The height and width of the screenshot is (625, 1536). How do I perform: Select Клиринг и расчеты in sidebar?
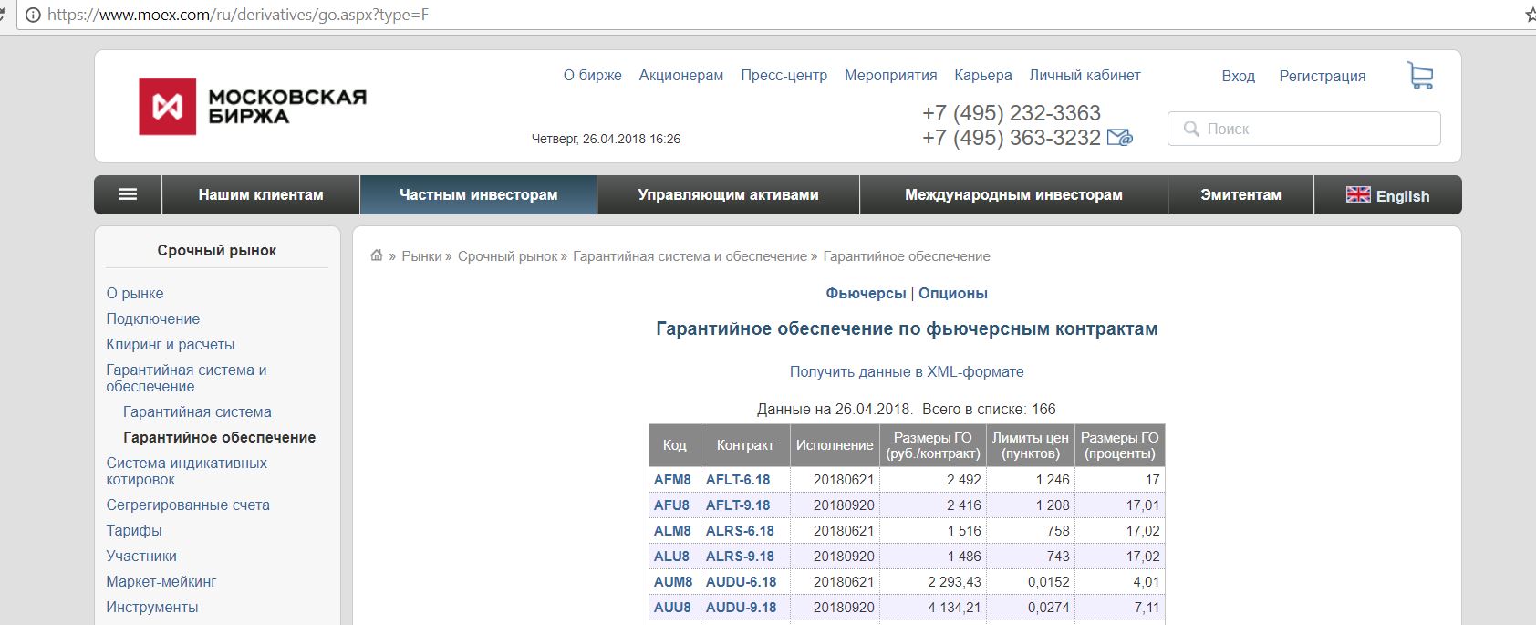tap(170, 345)
